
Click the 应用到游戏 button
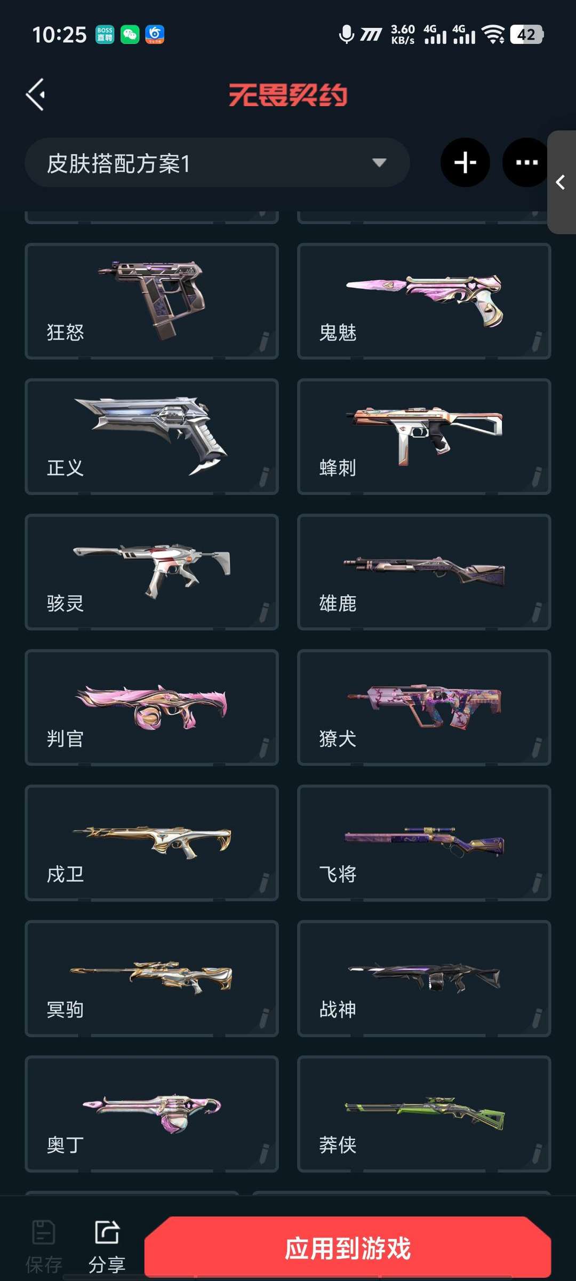348,1248
